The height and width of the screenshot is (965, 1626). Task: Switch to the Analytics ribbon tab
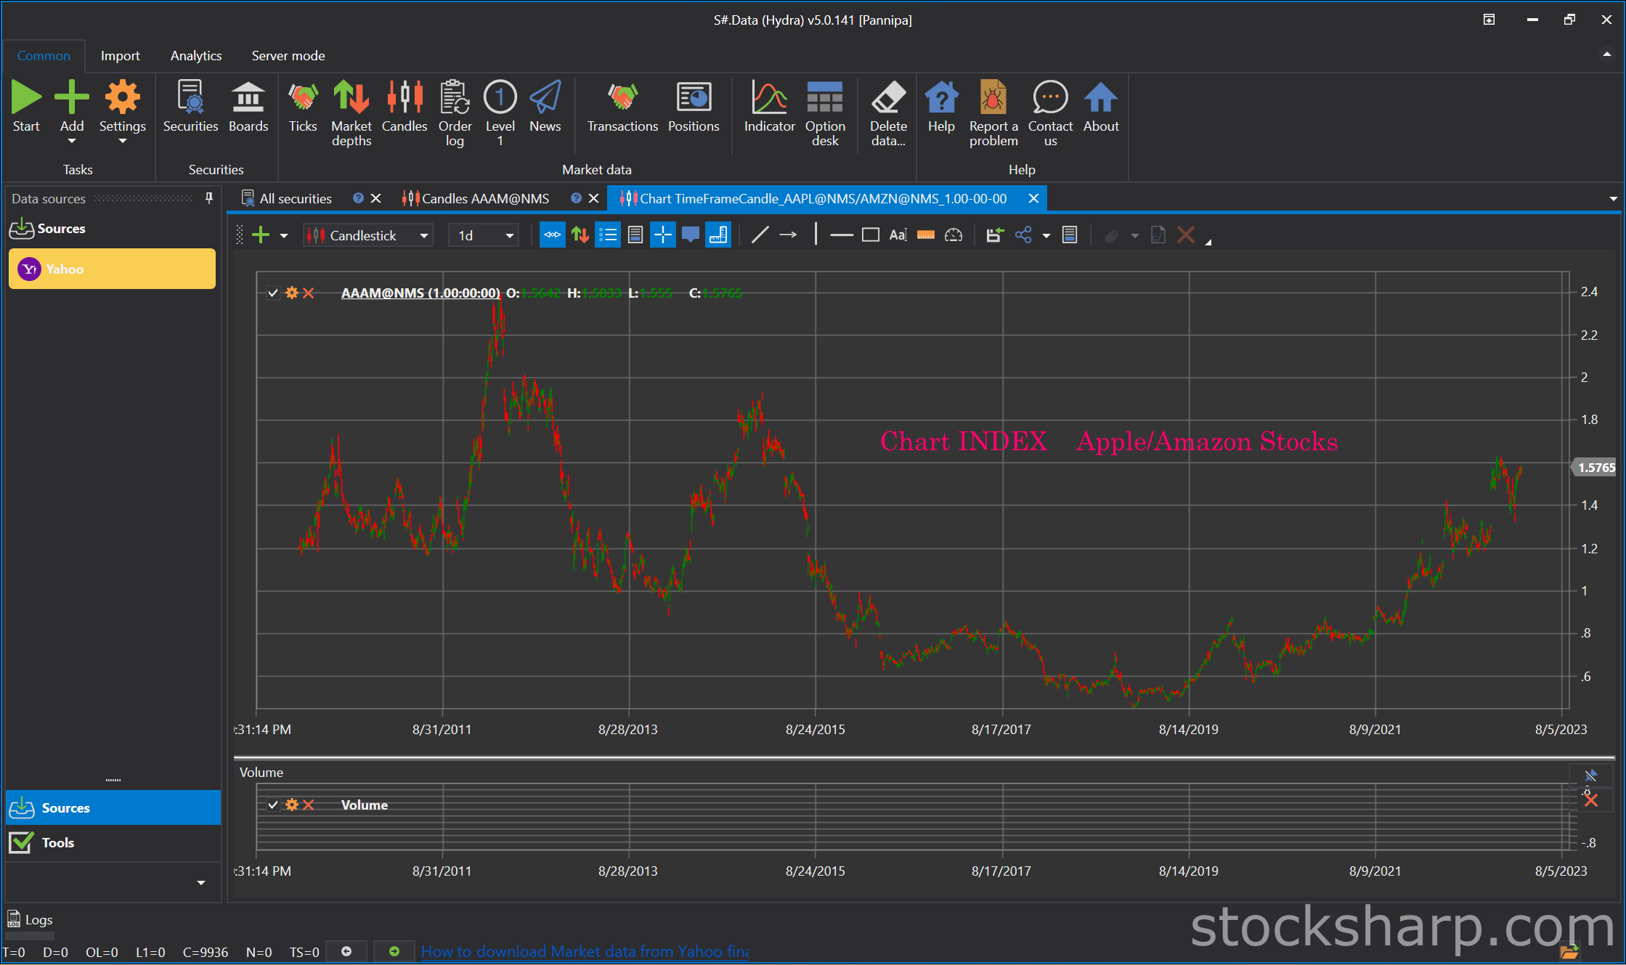196,56
